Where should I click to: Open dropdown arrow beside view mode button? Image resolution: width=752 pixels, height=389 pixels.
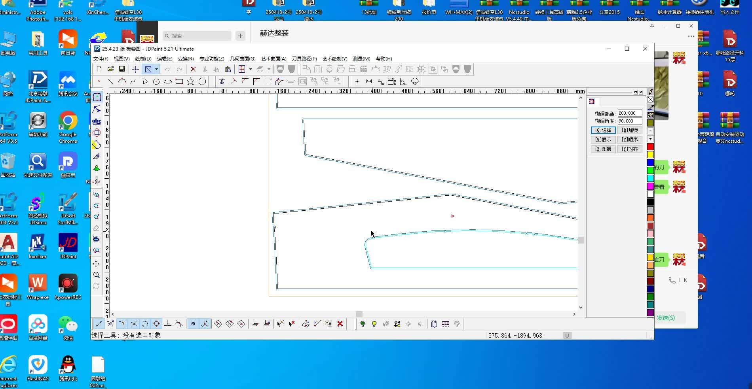[x=156, y=69]
